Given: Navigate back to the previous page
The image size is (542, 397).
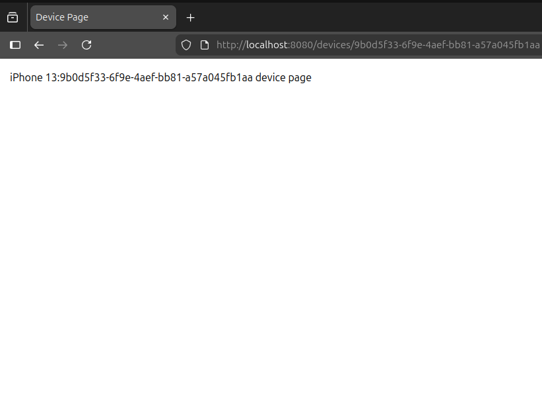Looking at the screenshot, I should [38, 45].
